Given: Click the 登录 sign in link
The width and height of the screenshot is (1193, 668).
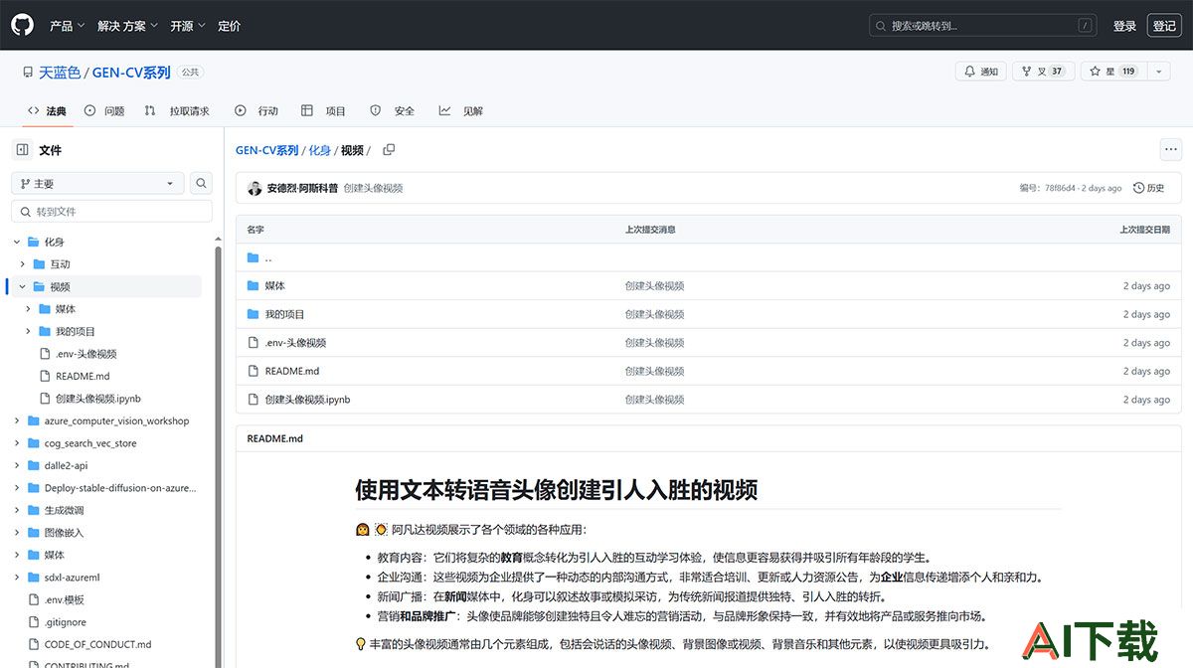Looking at the screenshot, I should click(1124, 26).
